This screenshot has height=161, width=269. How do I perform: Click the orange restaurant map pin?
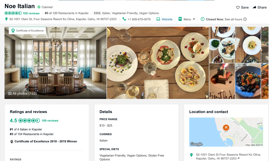click(x=226, y=128)
